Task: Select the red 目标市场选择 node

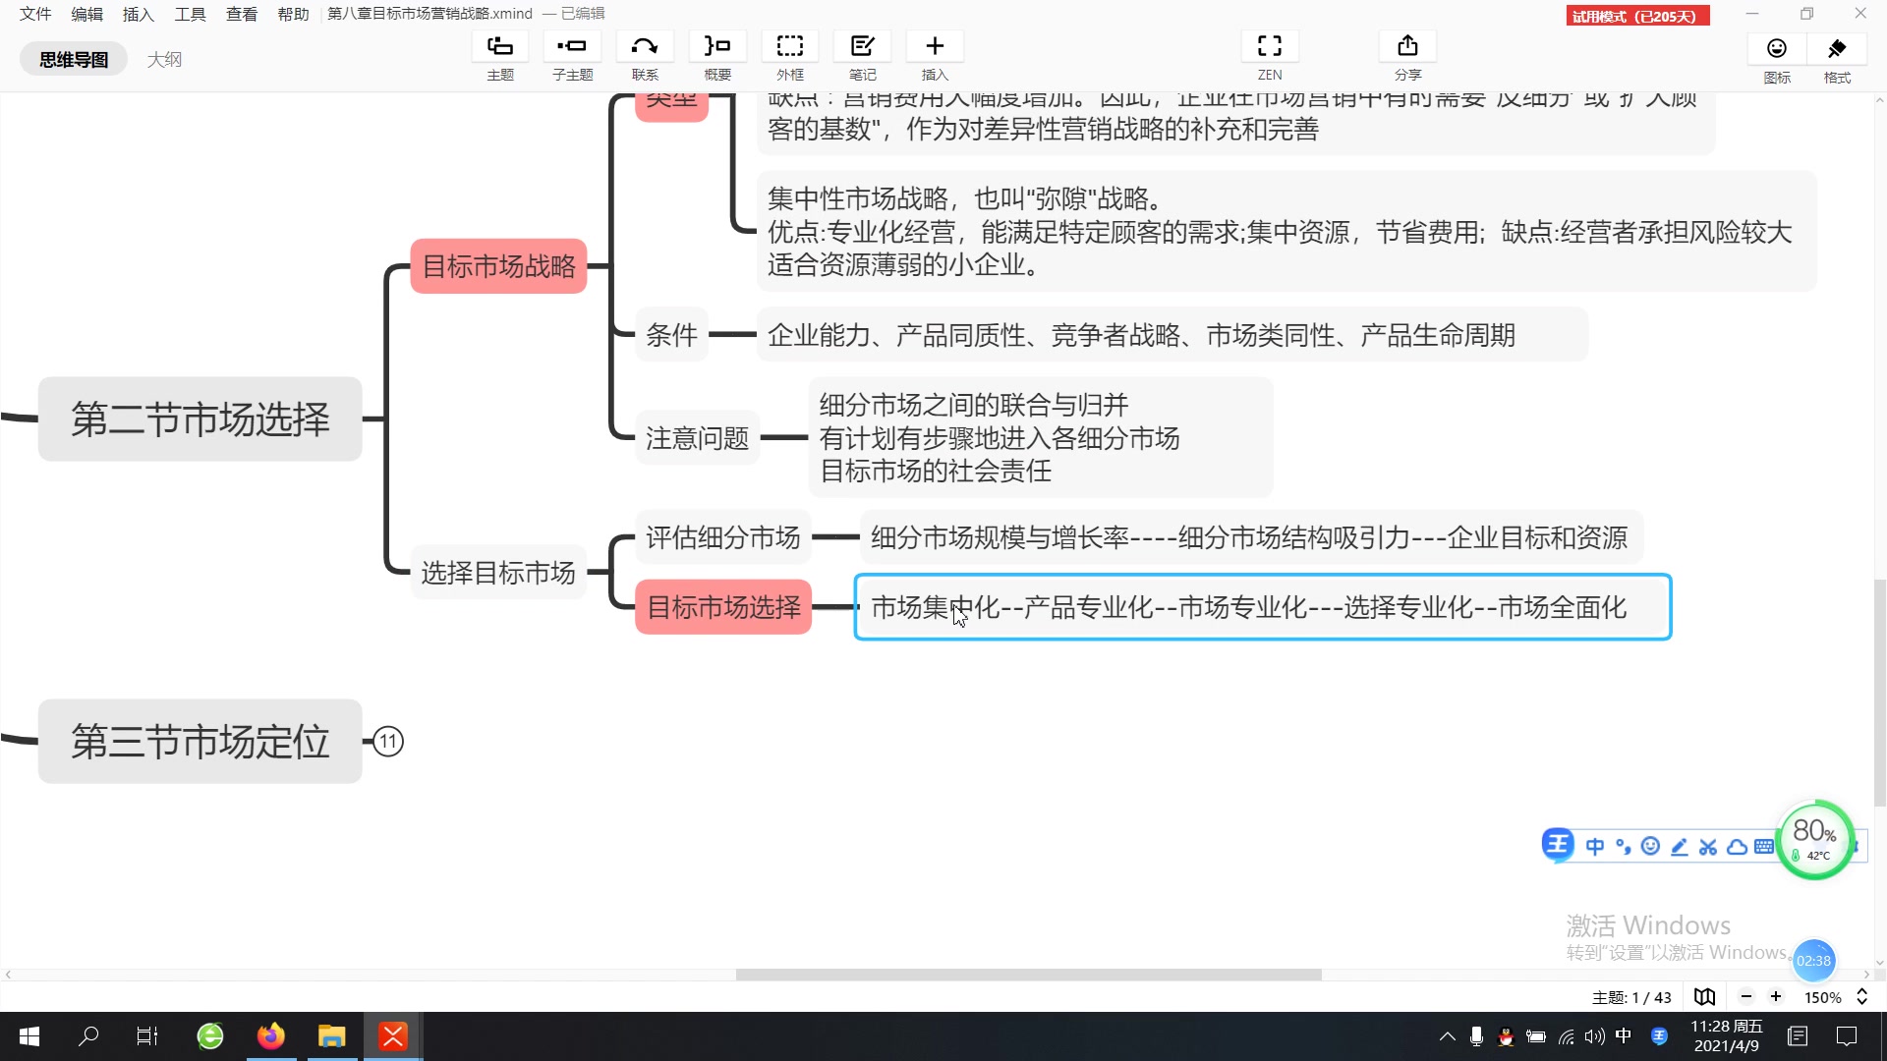Action: (x=723, y=607)
